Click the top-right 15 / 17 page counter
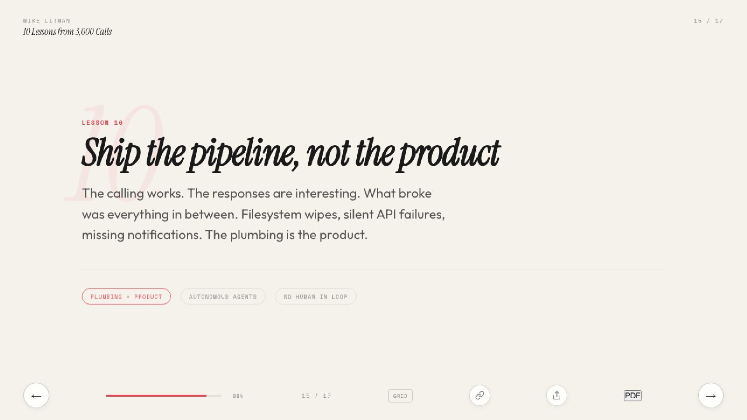Image resolution: width=747 pixels, height=420 pixels. [708, 21]
